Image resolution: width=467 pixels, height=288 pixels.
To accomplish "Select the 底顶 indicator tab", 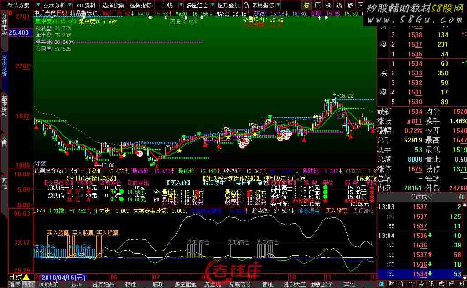I will click(x=158, y=284).
